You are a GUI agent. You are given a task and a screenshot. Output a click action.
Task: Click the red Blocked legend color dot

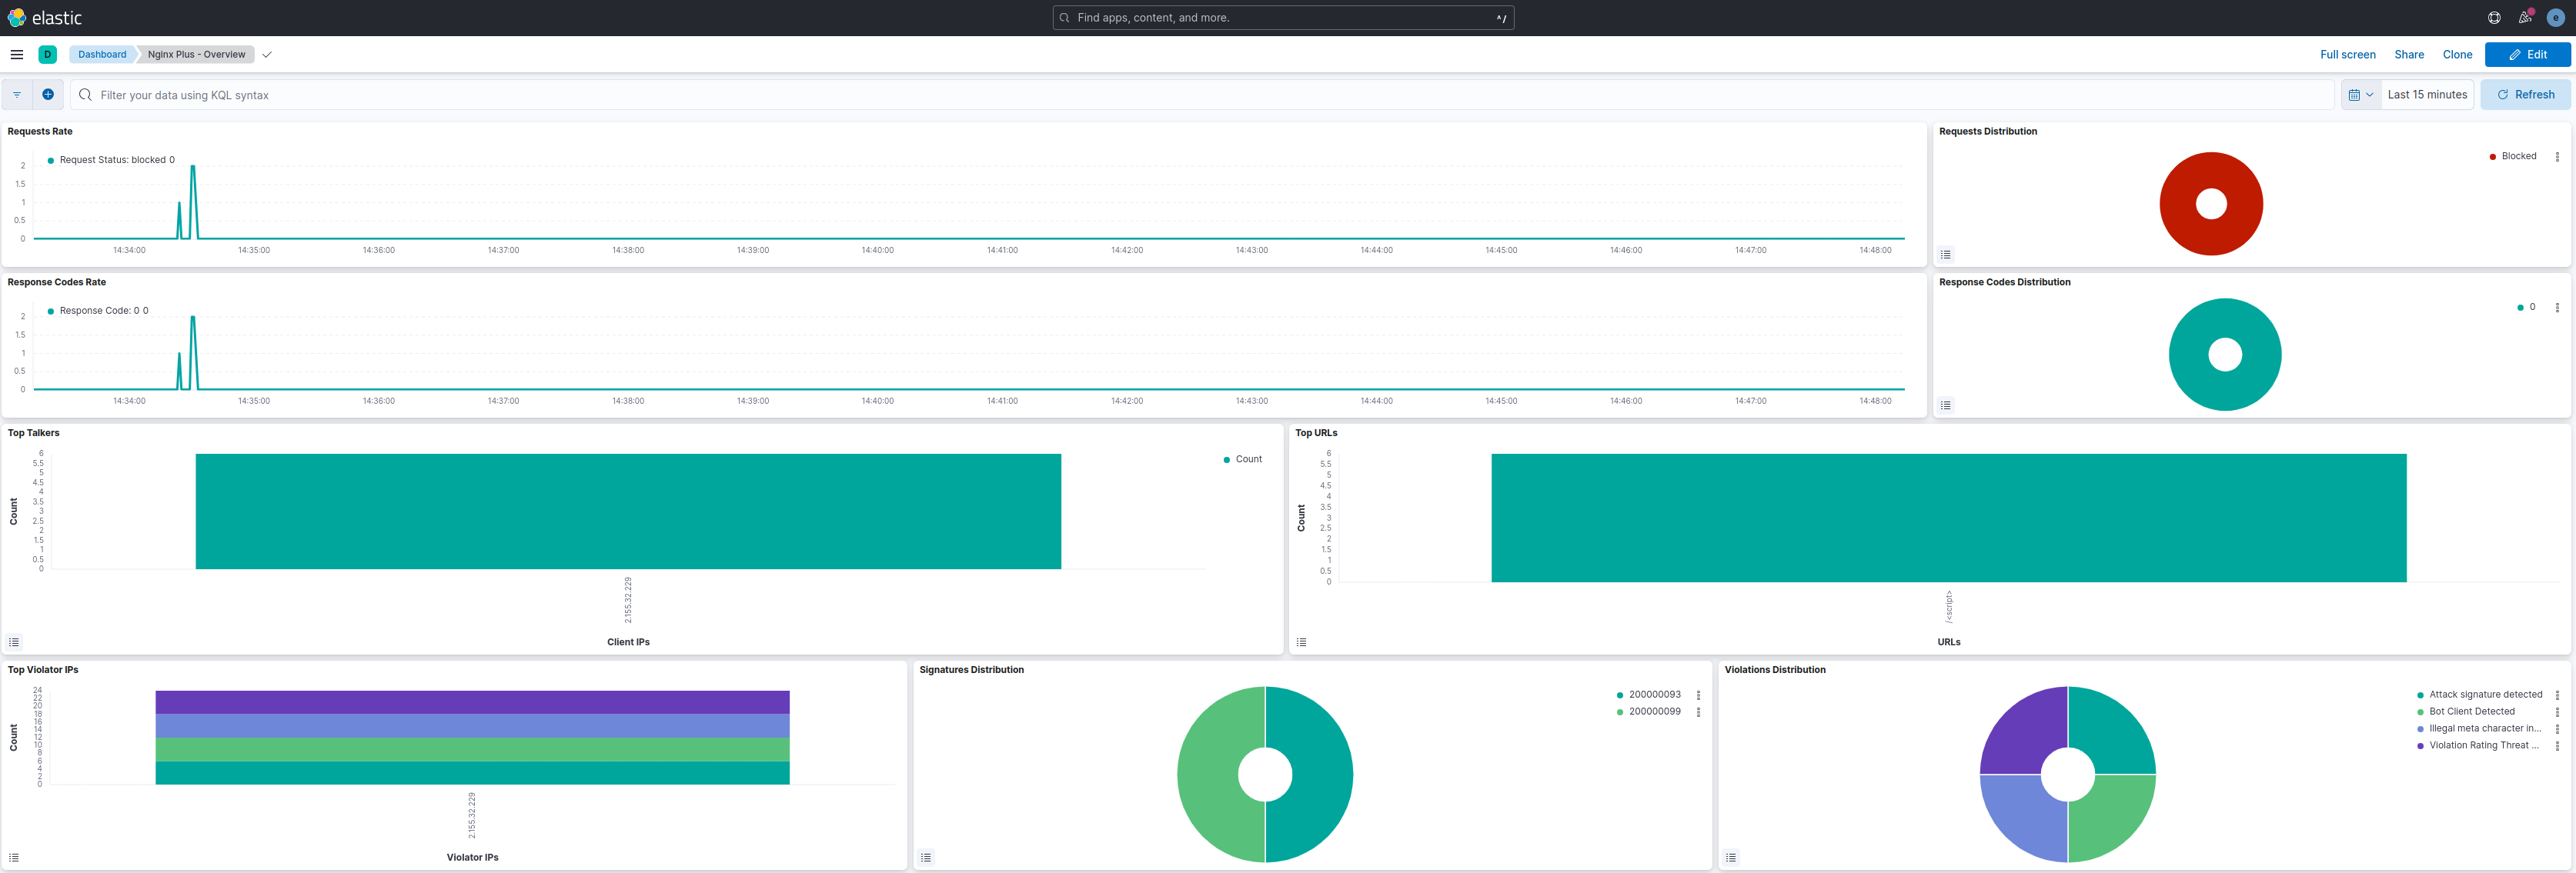point(2492,157)
